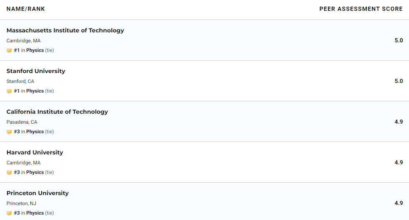This screenshot has width=409, height=220.
Task: Click the rank badge icon for Caltech
Action: click(x=9, y=132)
